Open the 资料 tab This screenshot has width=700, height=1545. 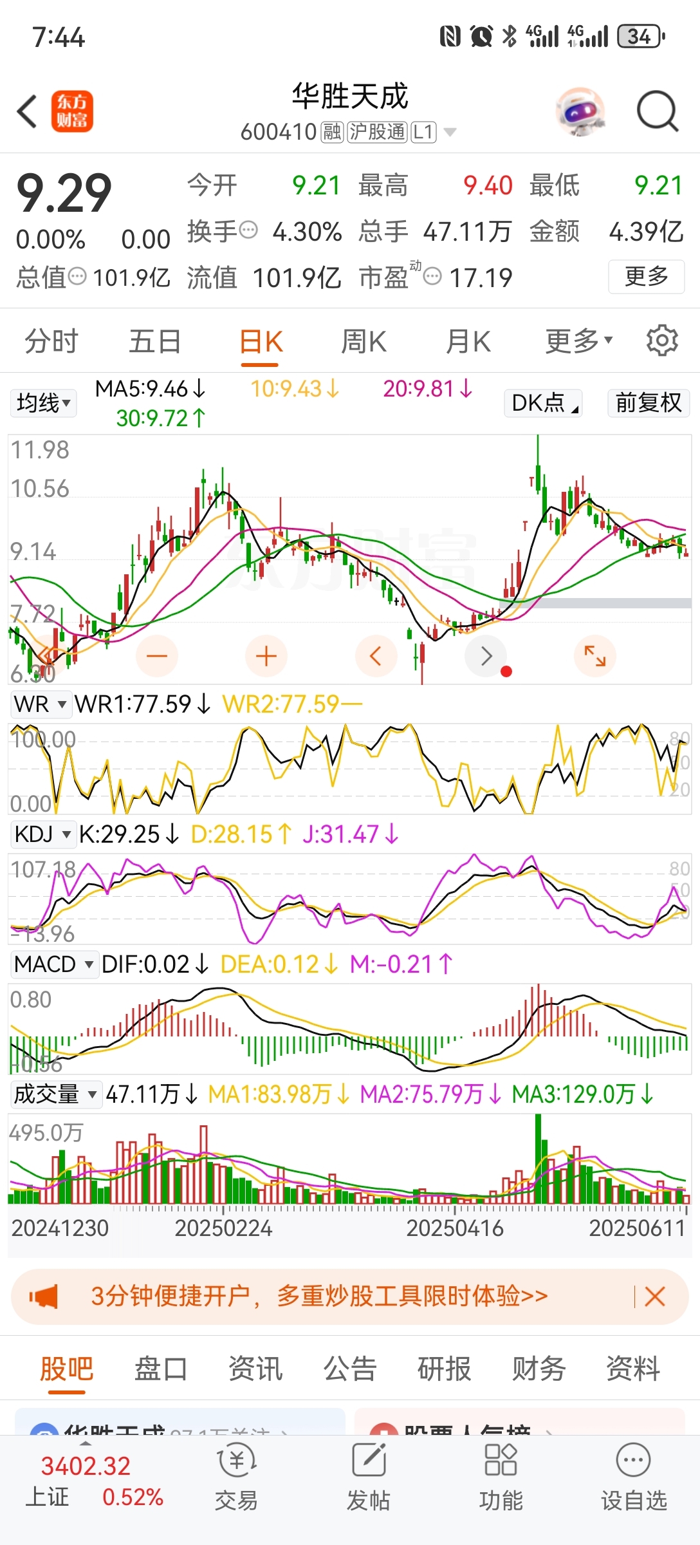tap(634, 1369)
